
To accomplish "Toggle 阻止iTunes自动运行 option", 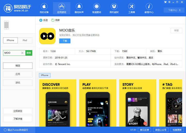I will (x=16, y=130).
